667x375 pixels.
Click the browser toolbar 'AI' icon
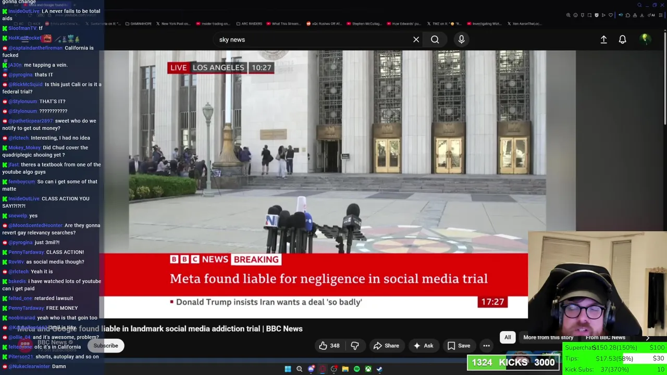tap(652, 15)
